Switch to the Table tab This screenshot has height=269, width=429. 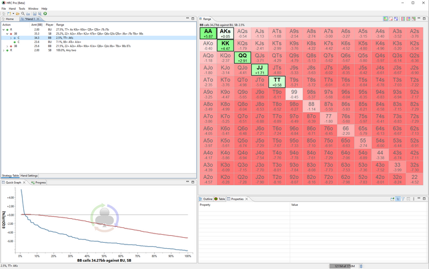tap(219, 199)
